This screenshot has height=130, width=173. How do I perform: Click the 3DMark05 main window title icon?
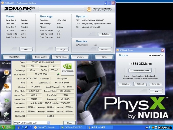pyautogui.click(x=2, y=3)
